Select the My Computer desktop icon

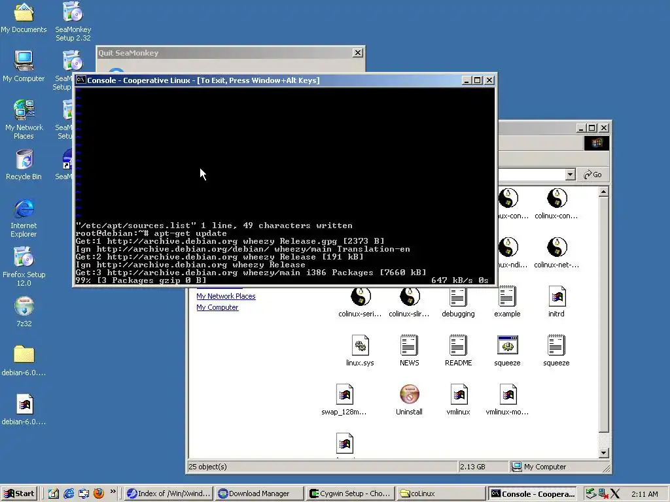click(x=24, y=66)
